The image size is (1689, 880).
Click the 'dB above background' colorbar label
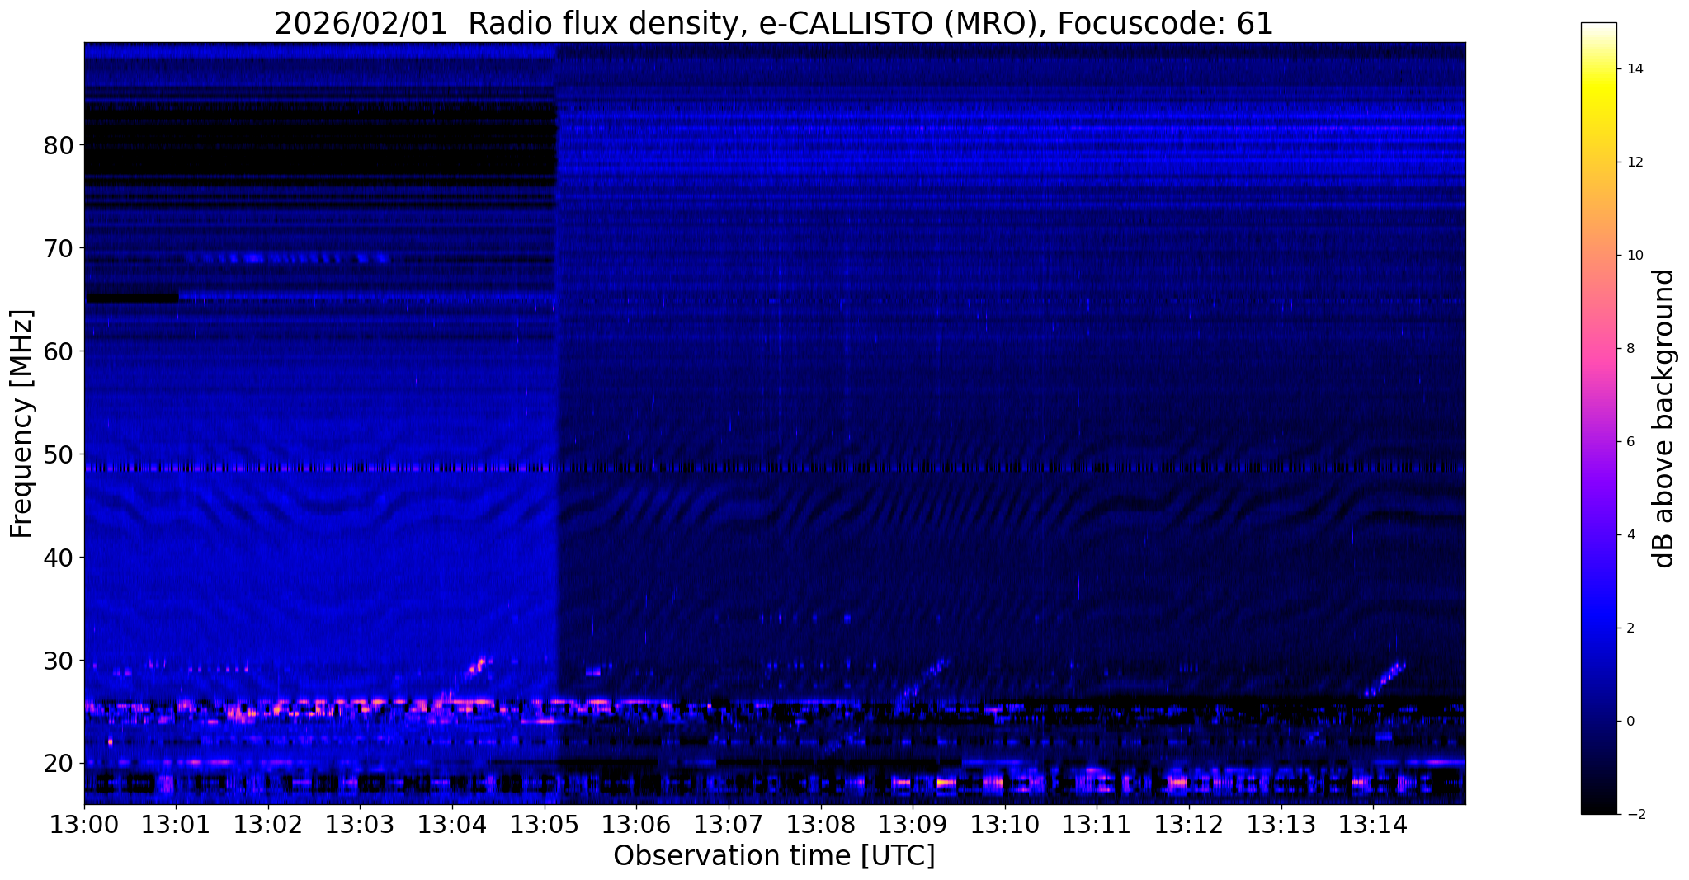pyautogui.click(x=1664, y=418)
